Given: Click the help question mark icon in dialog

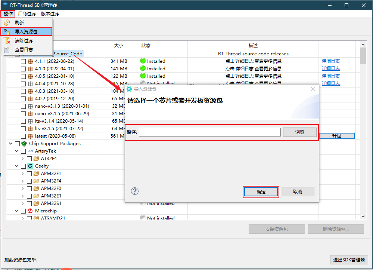Looking at the screenshot, I should coord(135,191).
